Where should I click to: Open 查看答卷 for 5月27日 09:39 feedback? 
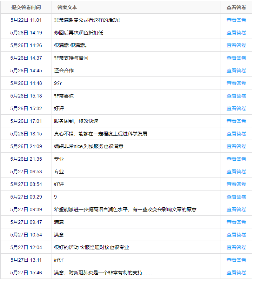pyautogui.click(x=236, y=209)
